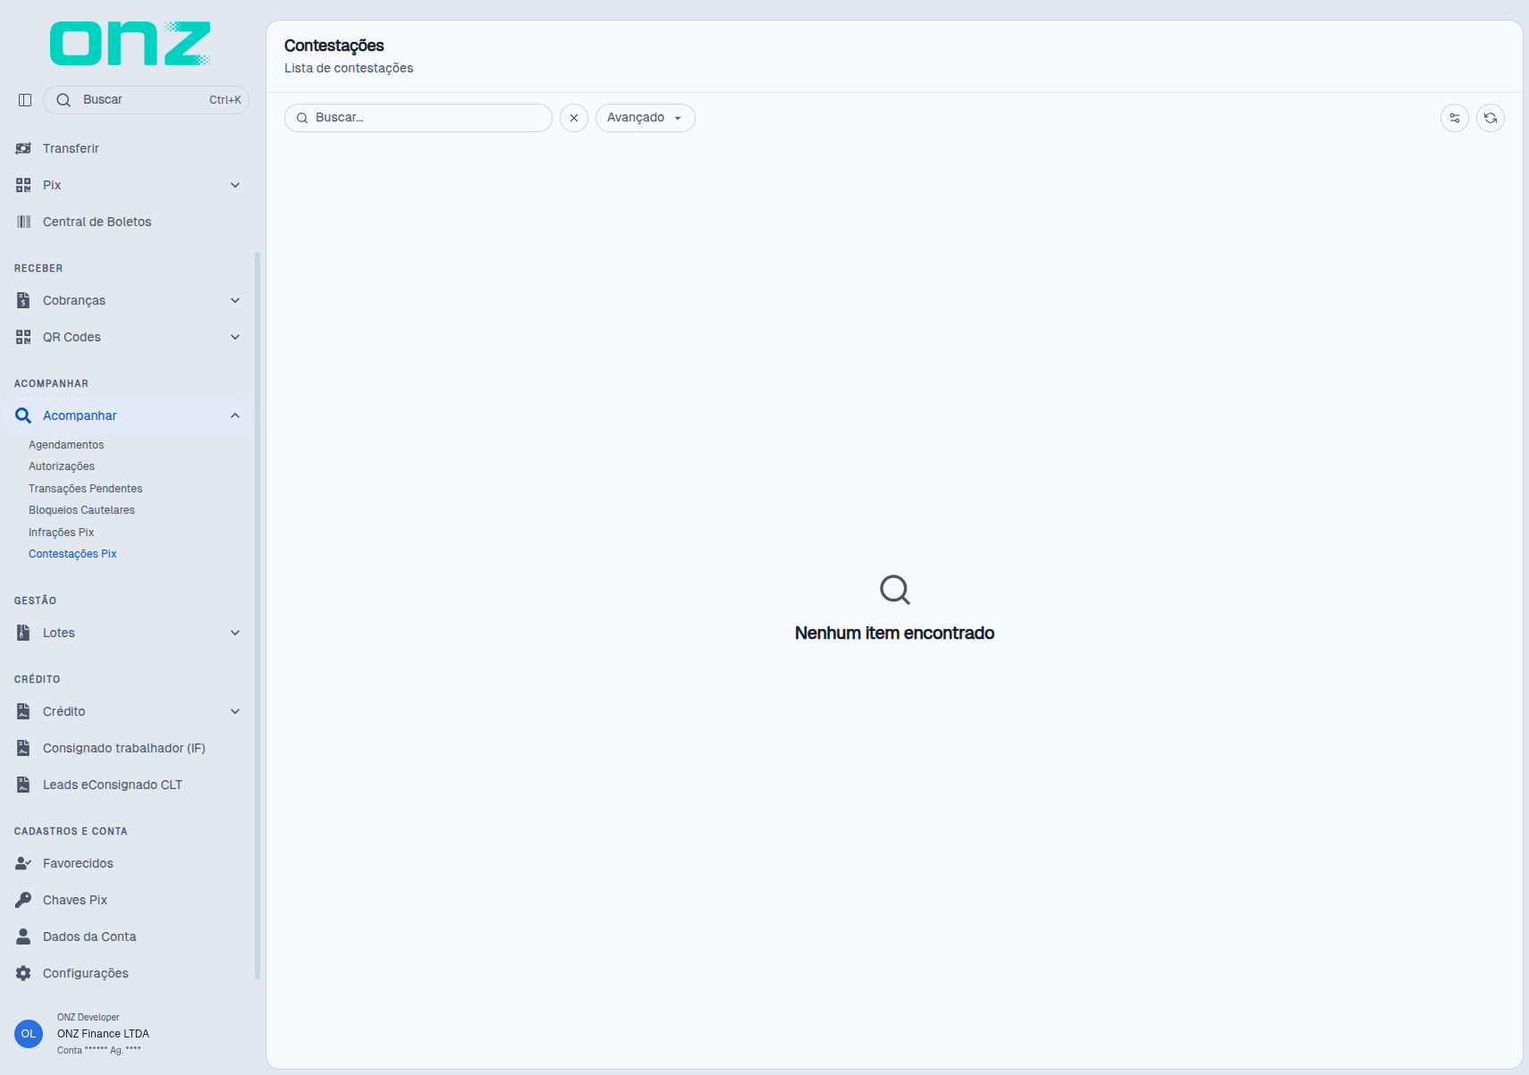Viewport: 1529px width, 1075px height.
Task: Click the Favorecidos user-check icon
Action: tap(23, 863)
